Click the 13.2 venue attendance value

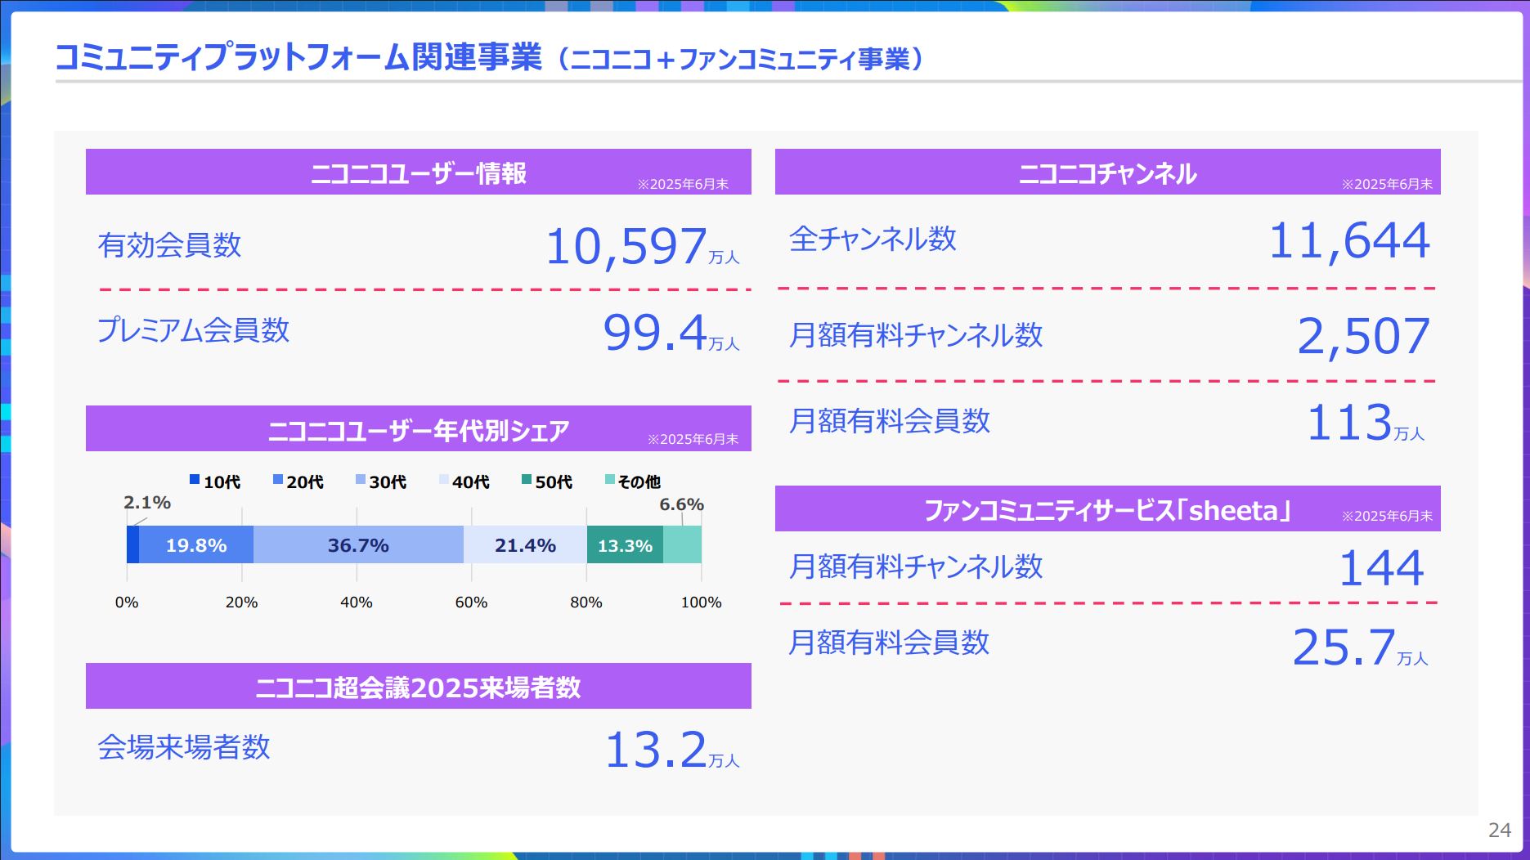[656, 750]
